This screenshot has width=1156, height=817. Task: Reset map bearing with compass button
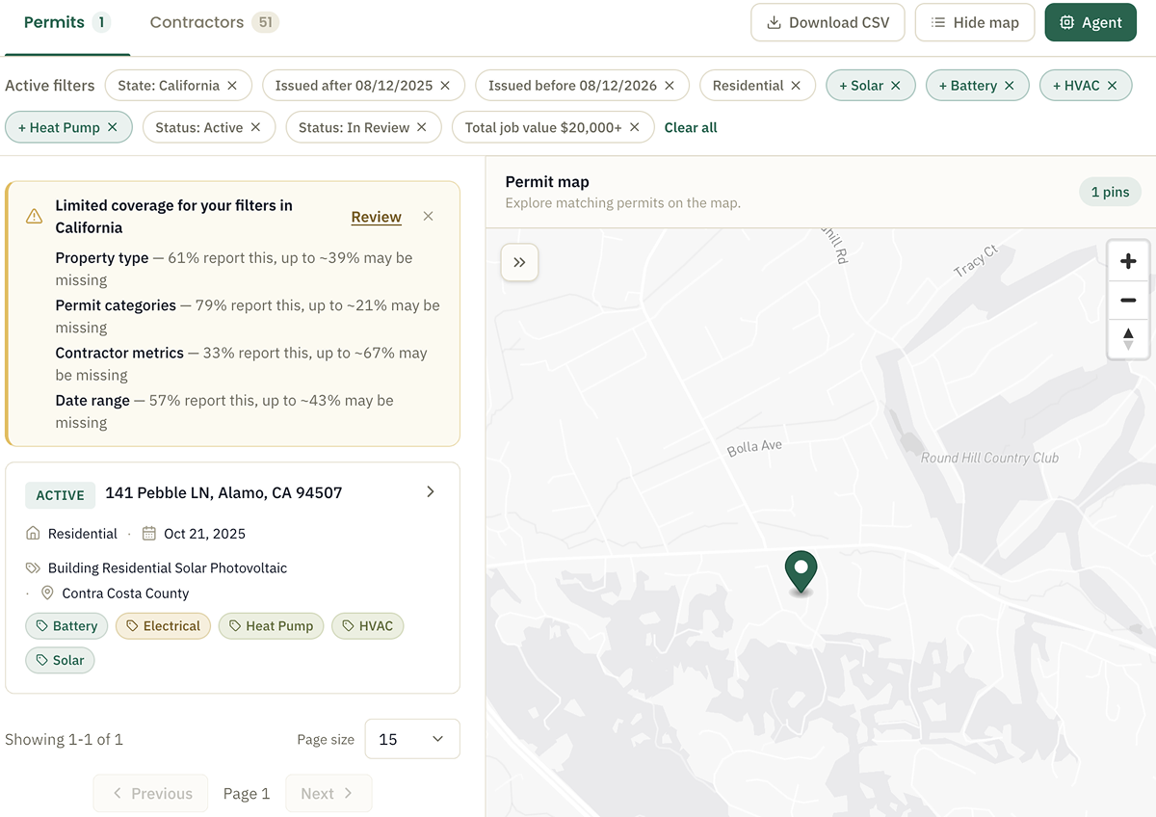pos(1128,338)
